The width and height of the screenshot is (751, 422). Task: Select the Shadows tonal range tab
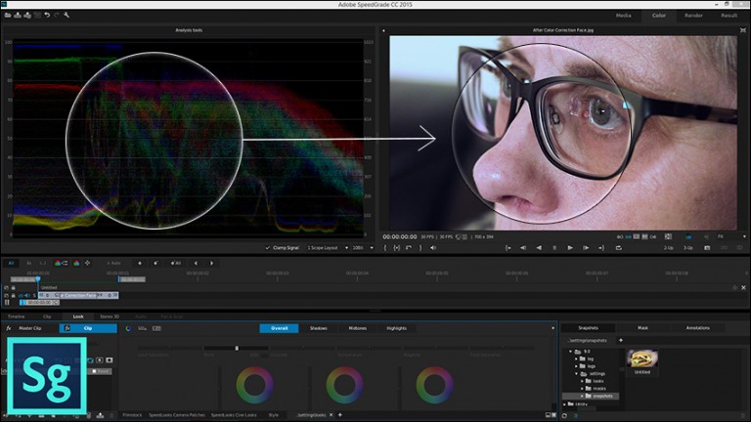(319, 328)
